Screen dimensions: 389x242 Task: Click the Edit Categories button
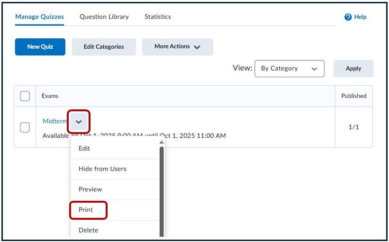pos(104,47)
